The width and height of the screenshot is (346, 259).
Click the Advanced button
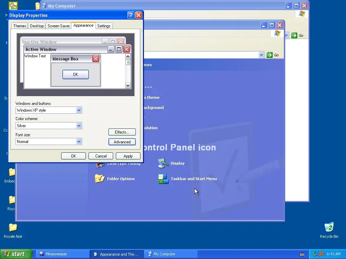point(122,142)
